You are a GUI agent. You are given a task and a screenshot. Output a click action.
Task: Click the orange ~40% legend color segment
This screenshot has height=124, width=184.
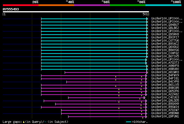(x=56, y=5)
